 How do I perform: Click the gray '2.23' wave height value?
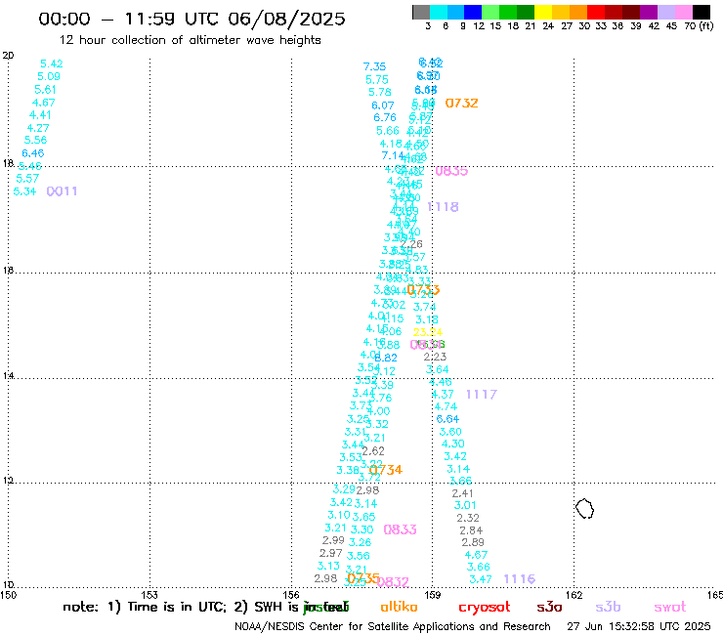point(435,357)
